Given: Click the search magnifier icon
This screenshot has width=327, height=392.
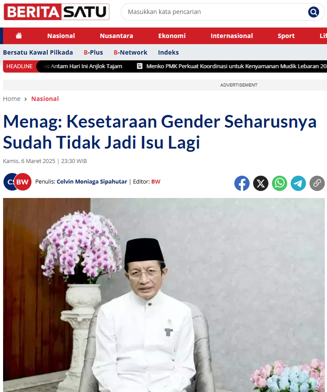Looking at the screenshot, I should (x=313, y=12).
